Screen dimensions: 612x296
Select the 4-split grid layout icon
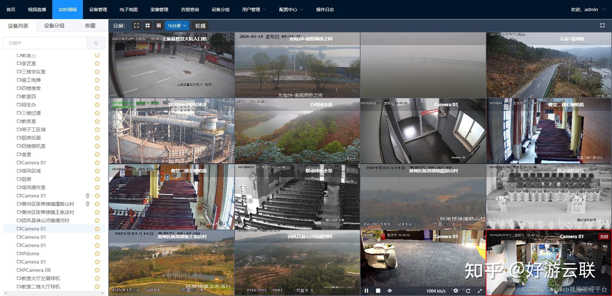pos(148,25)
